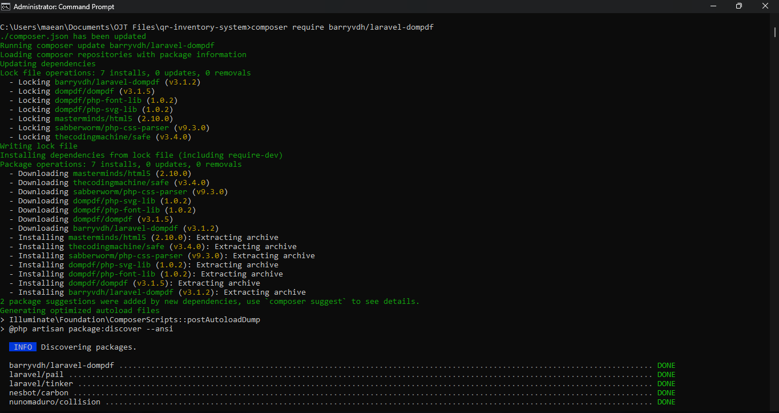779x413 pixels.
Task: Click the 'Administrator: Command Prompt' title text
Action: point(64,7)
